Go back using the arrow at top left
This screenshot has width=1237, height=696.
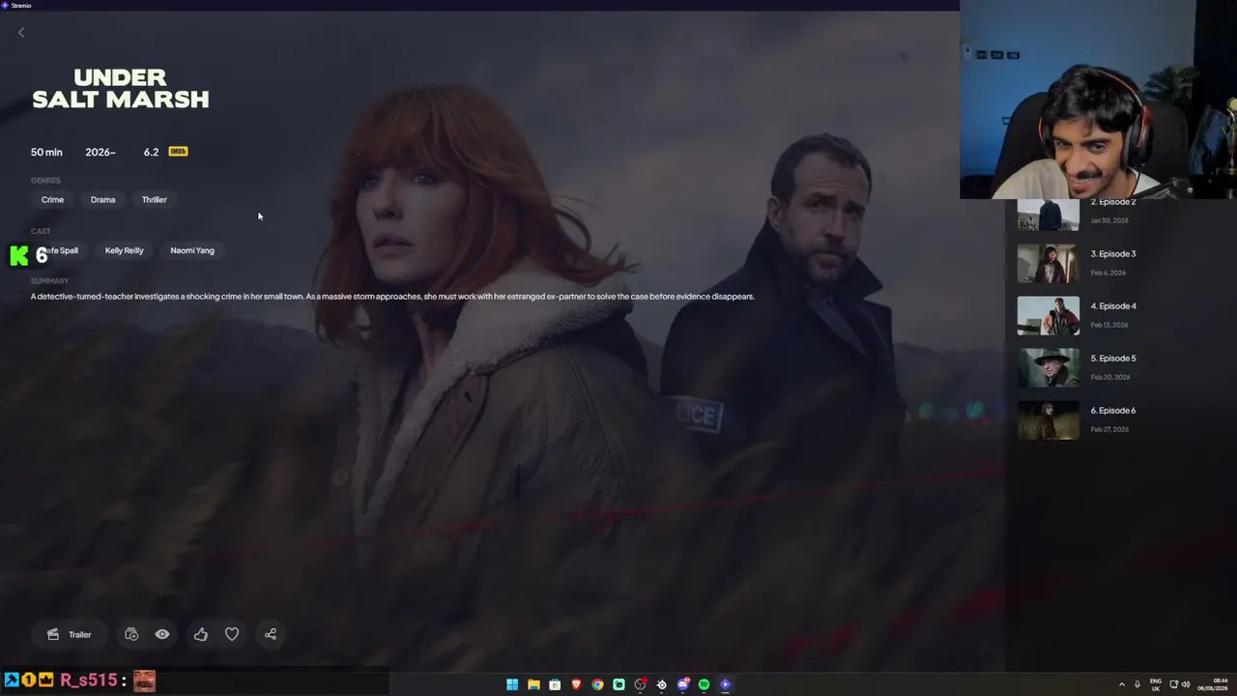[x=21, y=33]
